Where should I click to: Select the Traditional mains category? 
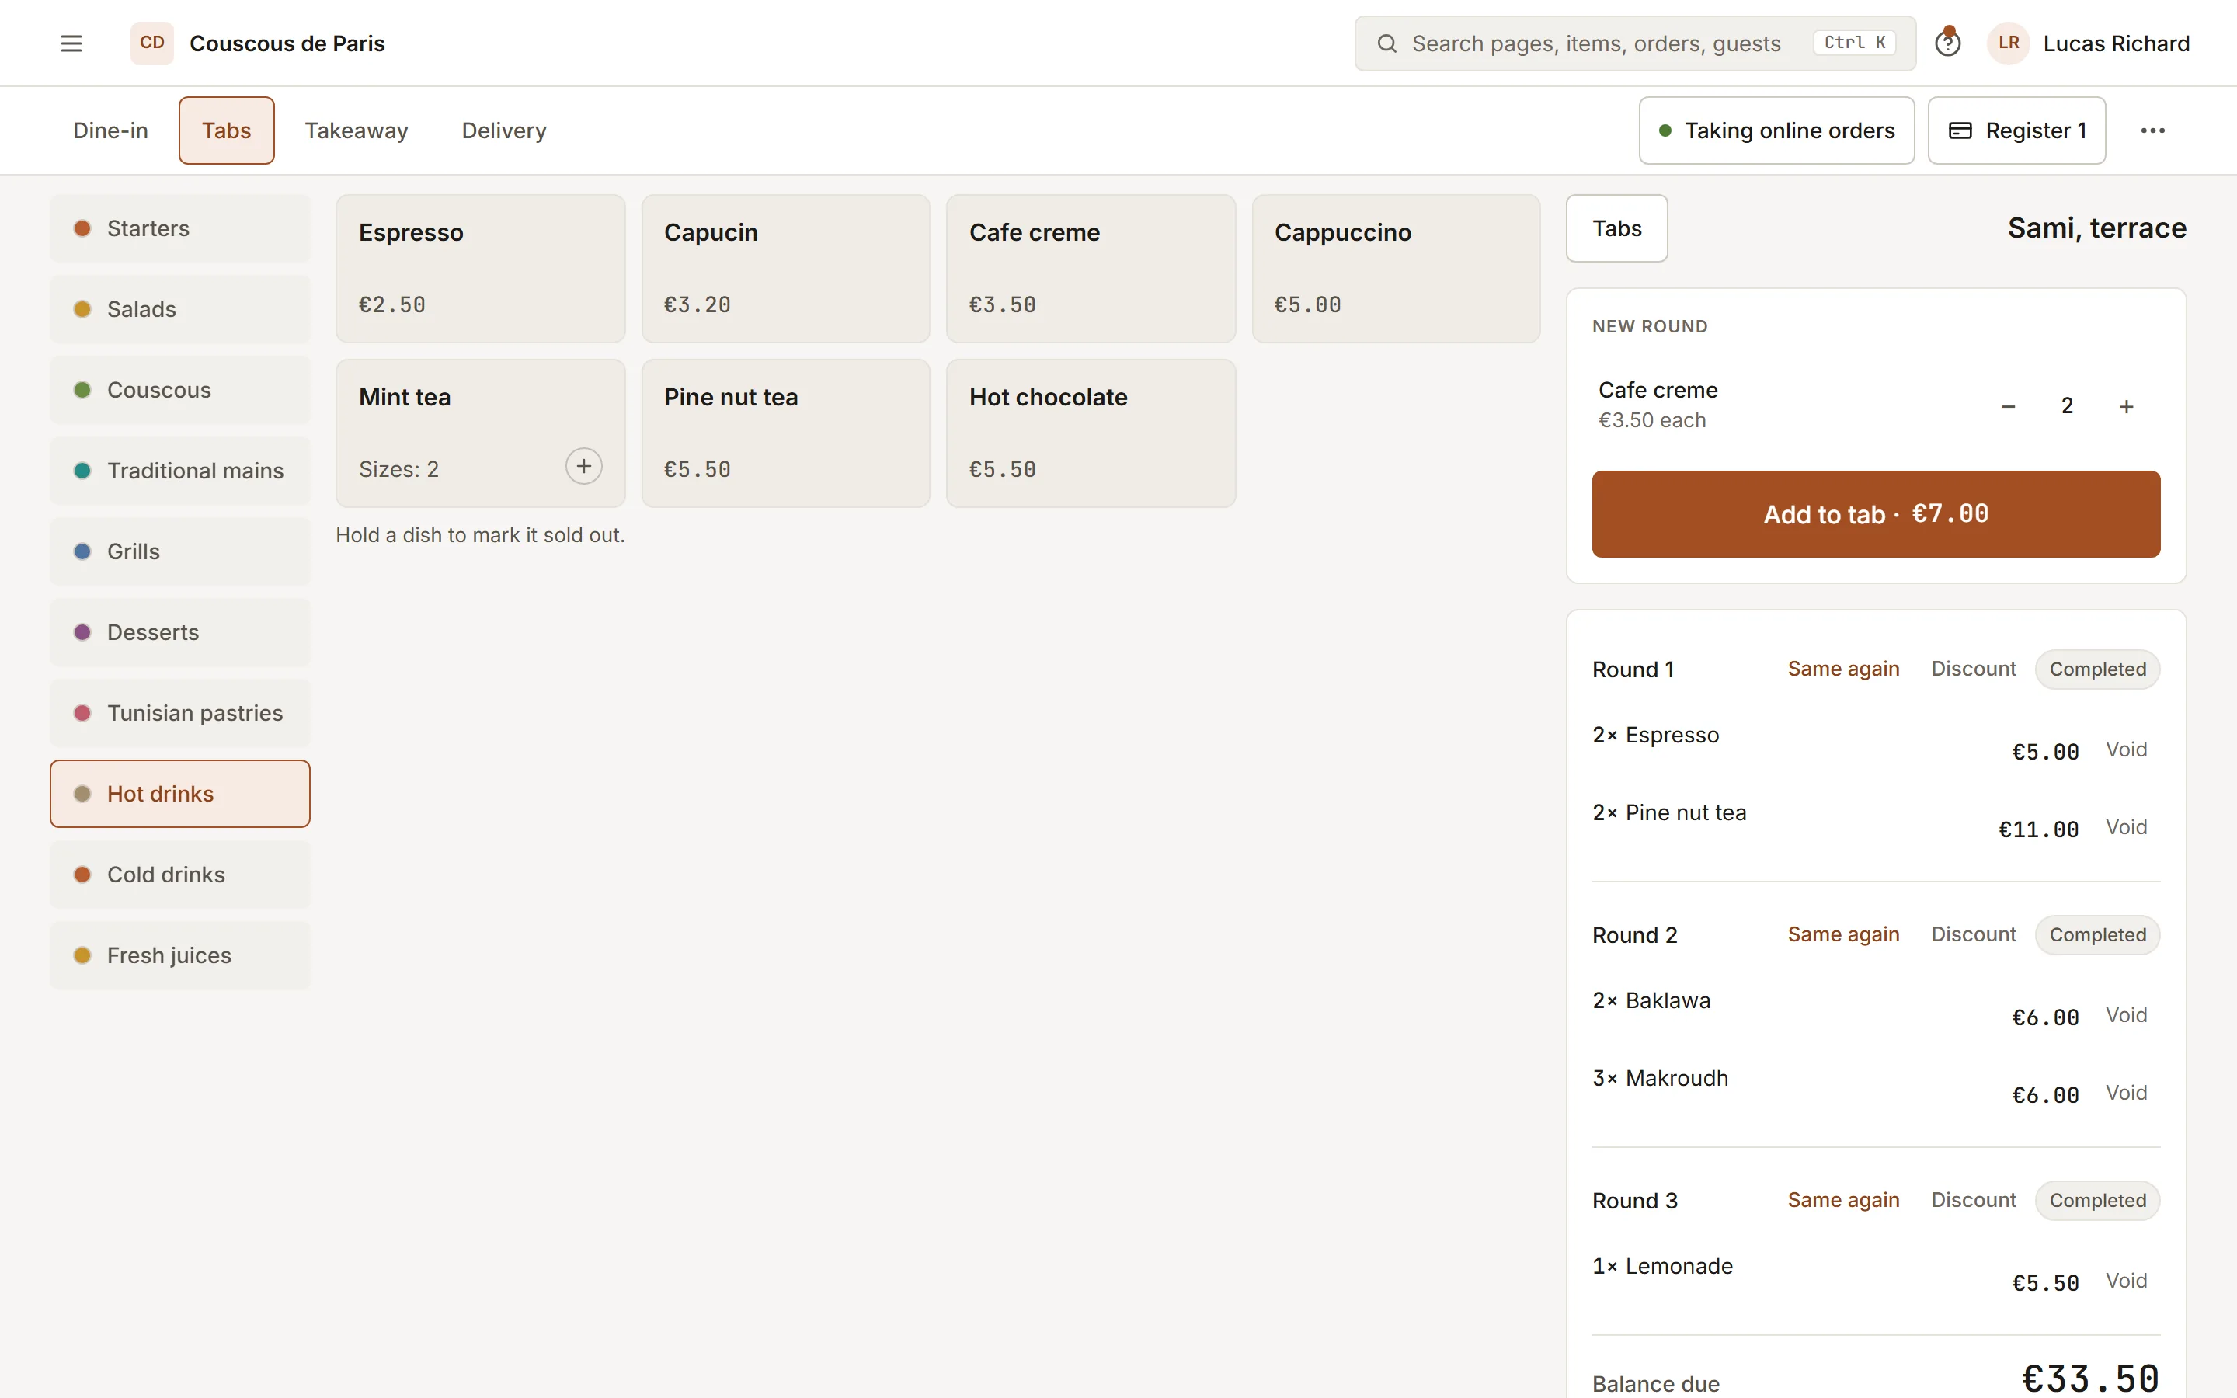pos(180,471)
